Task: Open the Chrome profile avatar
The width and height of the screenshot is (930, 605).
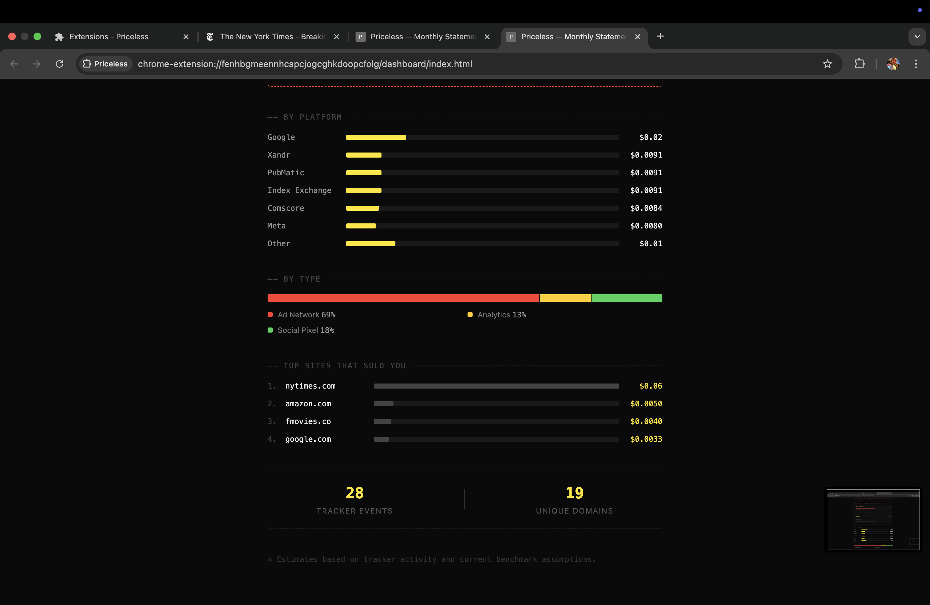Action: pos(893,64)
